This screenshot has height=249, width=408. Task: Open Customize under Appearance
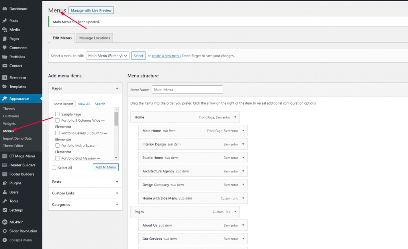pos(11,116)
